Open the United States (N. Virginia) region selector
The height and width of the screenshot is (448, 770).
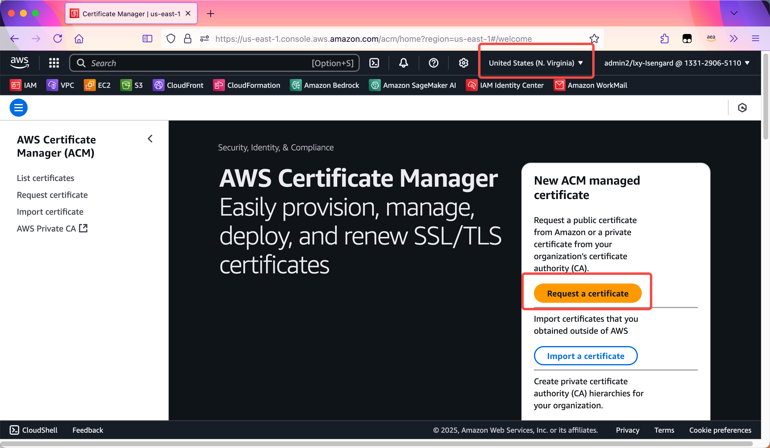[536, 63]
